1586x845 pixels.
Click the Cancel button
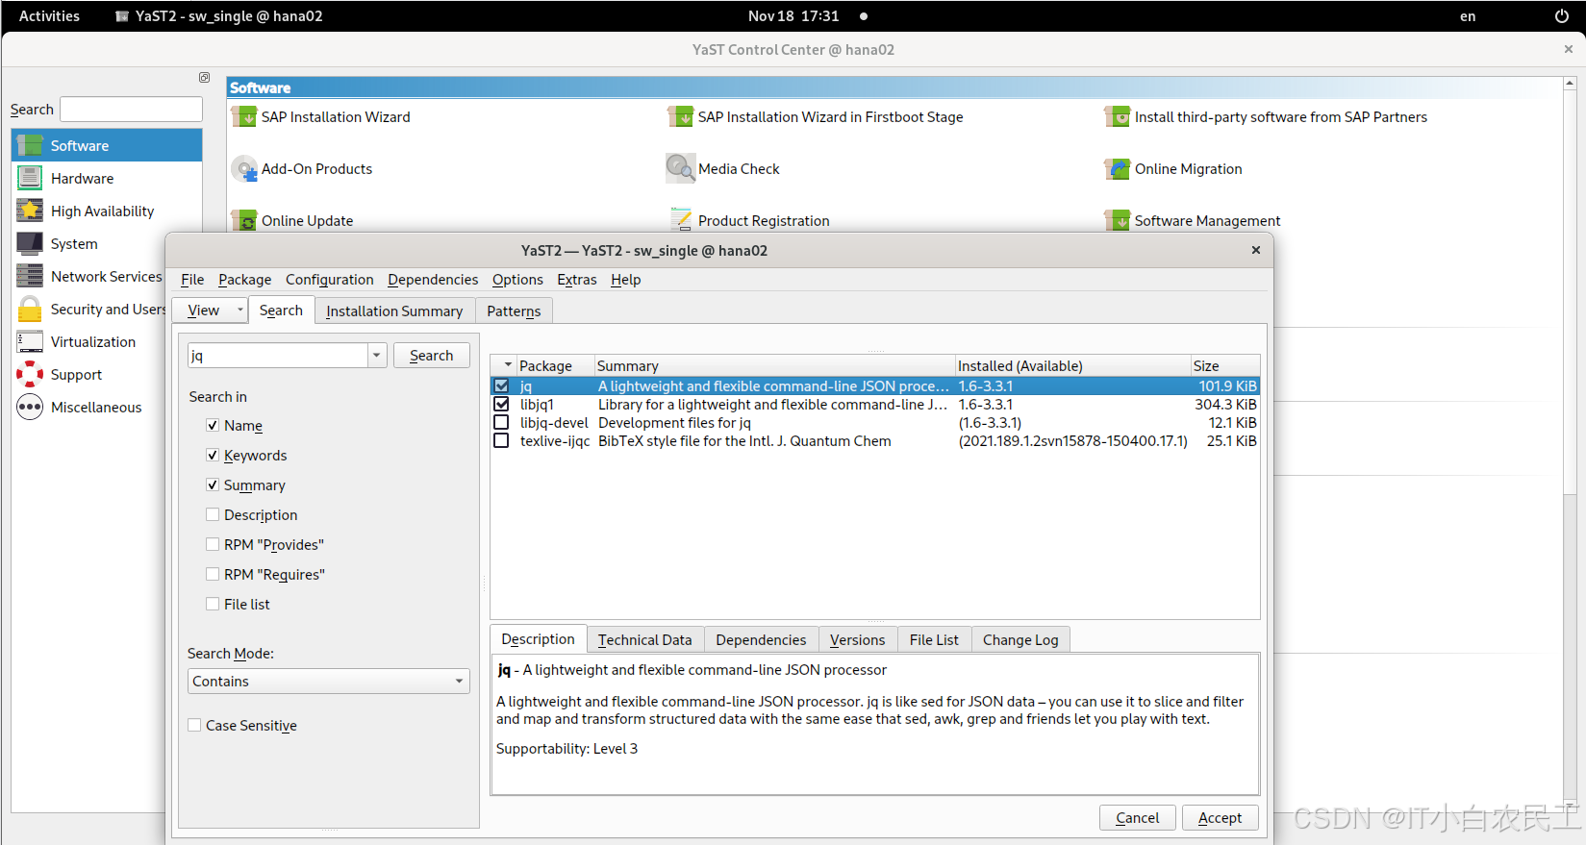1137,817
